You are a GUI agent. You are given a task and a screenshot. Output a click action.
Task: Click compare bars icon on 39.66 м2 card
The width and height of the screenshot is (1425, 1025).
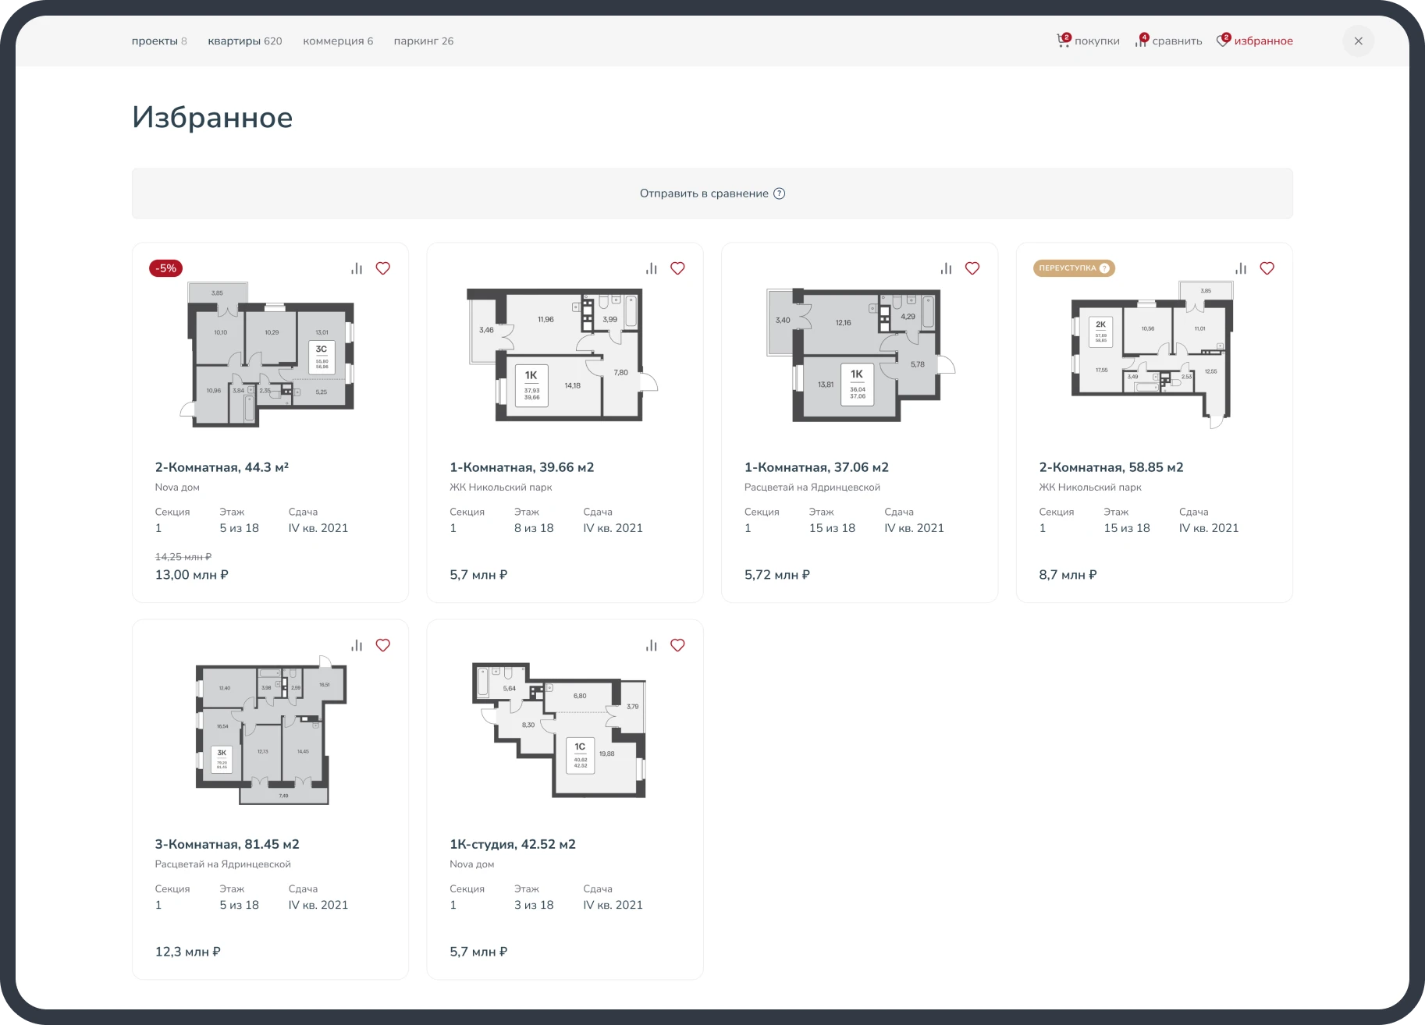652,268
